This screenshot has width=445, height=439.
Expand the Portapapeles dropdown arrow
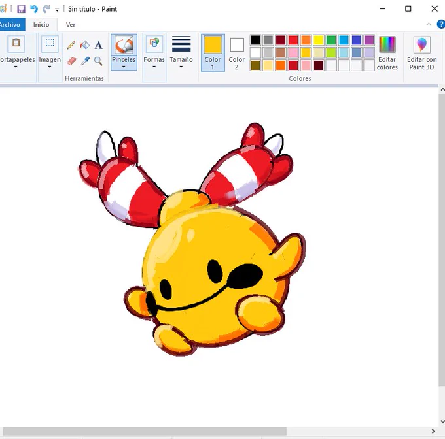16,67
